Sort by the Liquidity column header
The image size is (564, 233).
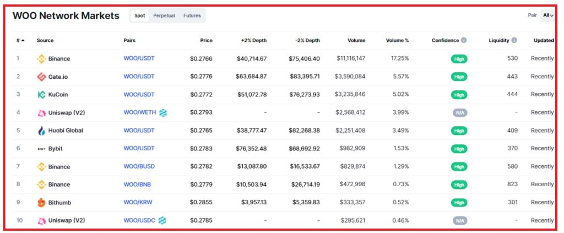point(499,40)
